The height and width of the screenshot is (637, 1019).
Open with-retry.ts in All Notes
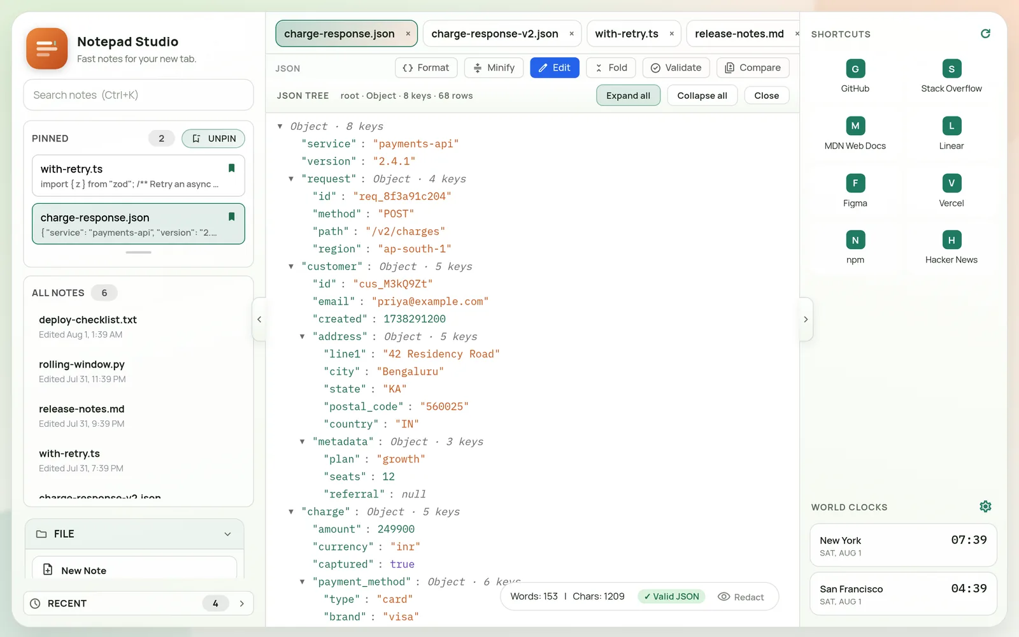pos(138,460)
